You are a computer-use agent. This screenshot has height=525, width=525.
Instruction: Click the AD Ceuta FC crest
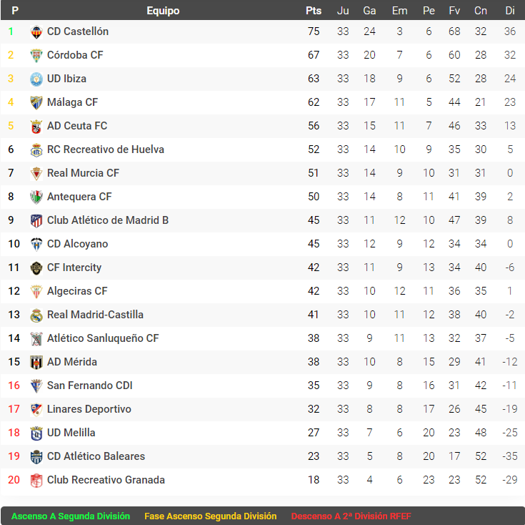point(36,126)
